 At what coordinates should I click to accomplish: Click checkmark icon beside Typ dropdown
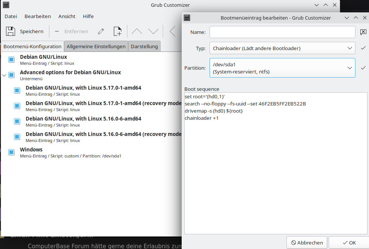click(x=363, y=48)
